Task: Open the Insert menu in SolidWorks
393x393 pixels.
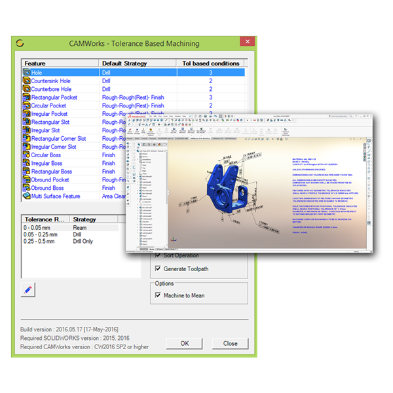Action: pyautogui.click(x=166, y=117)
